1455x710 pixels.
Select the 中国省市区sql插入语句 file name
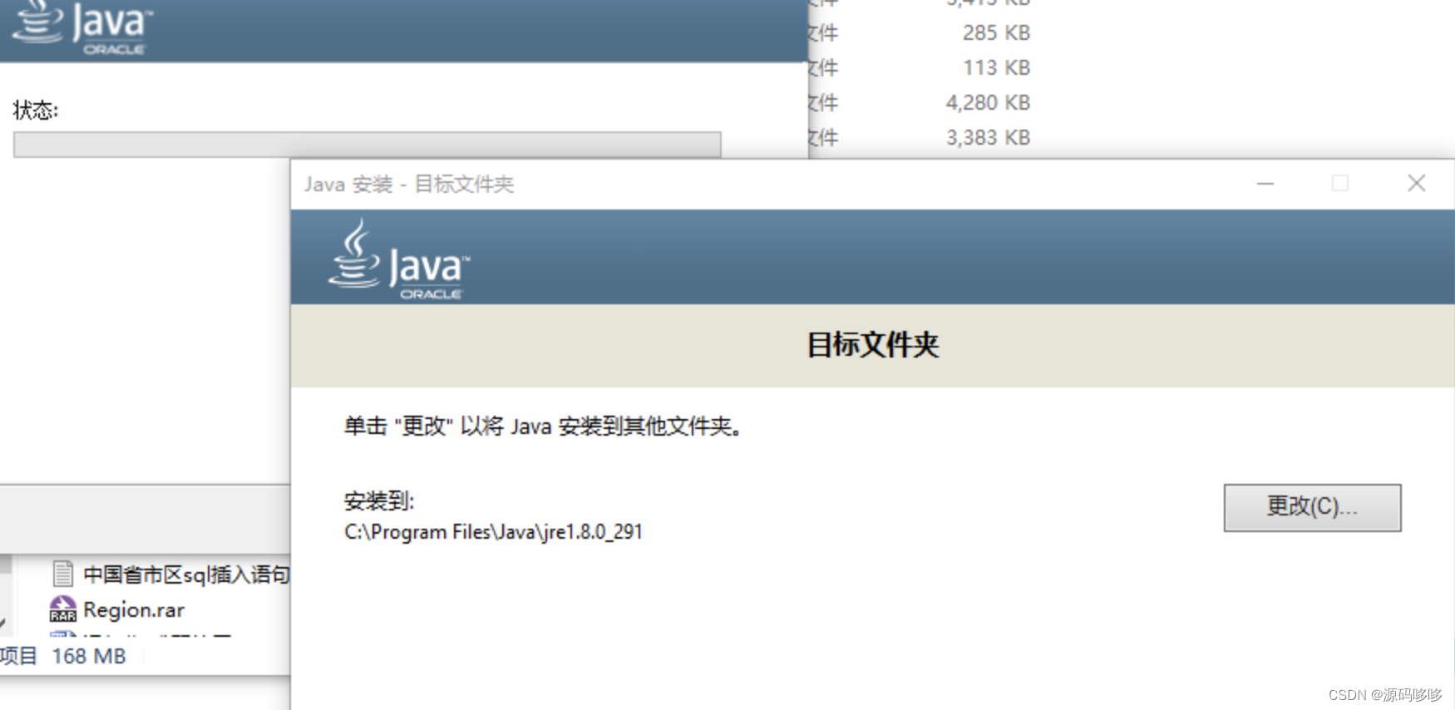[187, 574]
